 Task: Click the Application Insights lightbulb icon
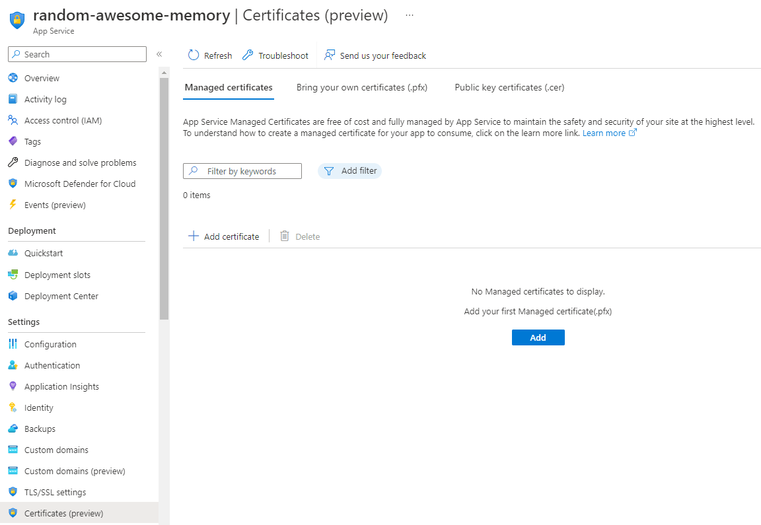13,386
